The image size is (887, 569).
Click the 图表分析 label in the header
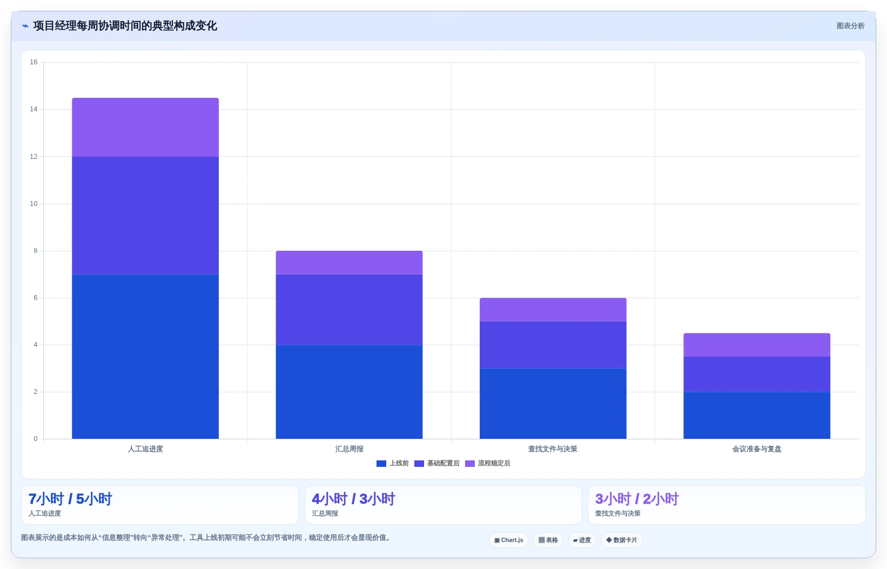pos(850,26)
